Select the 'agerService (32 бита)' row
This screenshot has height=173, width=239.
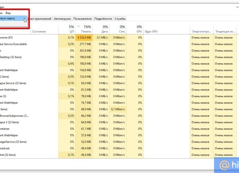point(118,142)
